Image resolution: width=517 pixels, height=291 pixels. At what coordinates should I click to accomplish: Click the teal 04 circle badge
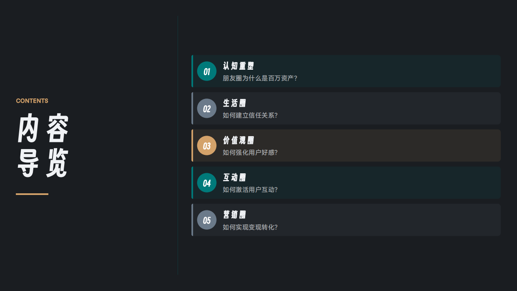pos(207,183)
